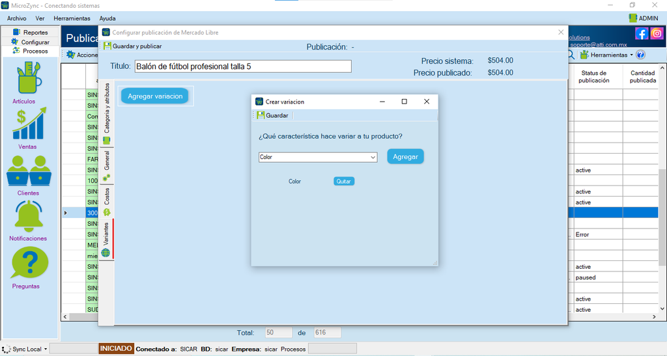Click the horizontal scrollbar left arrow

coord(65,317)
